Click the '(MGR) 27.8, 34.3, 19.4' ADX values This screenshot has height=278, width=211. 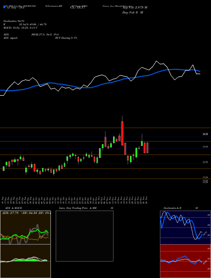(x=45, y=35)
